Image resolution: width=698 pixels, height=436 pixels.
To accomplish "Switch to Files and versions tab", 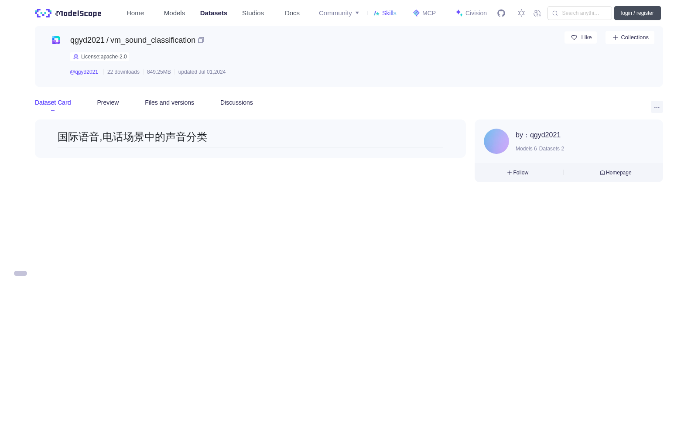I will click(x=169, y=102).
